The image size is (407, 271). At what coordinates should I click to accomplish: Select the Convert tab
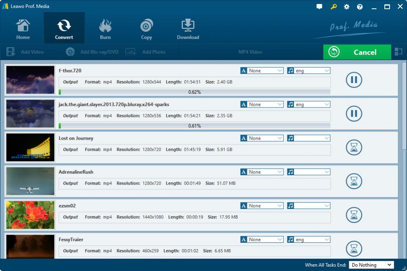tap(64, 29)
